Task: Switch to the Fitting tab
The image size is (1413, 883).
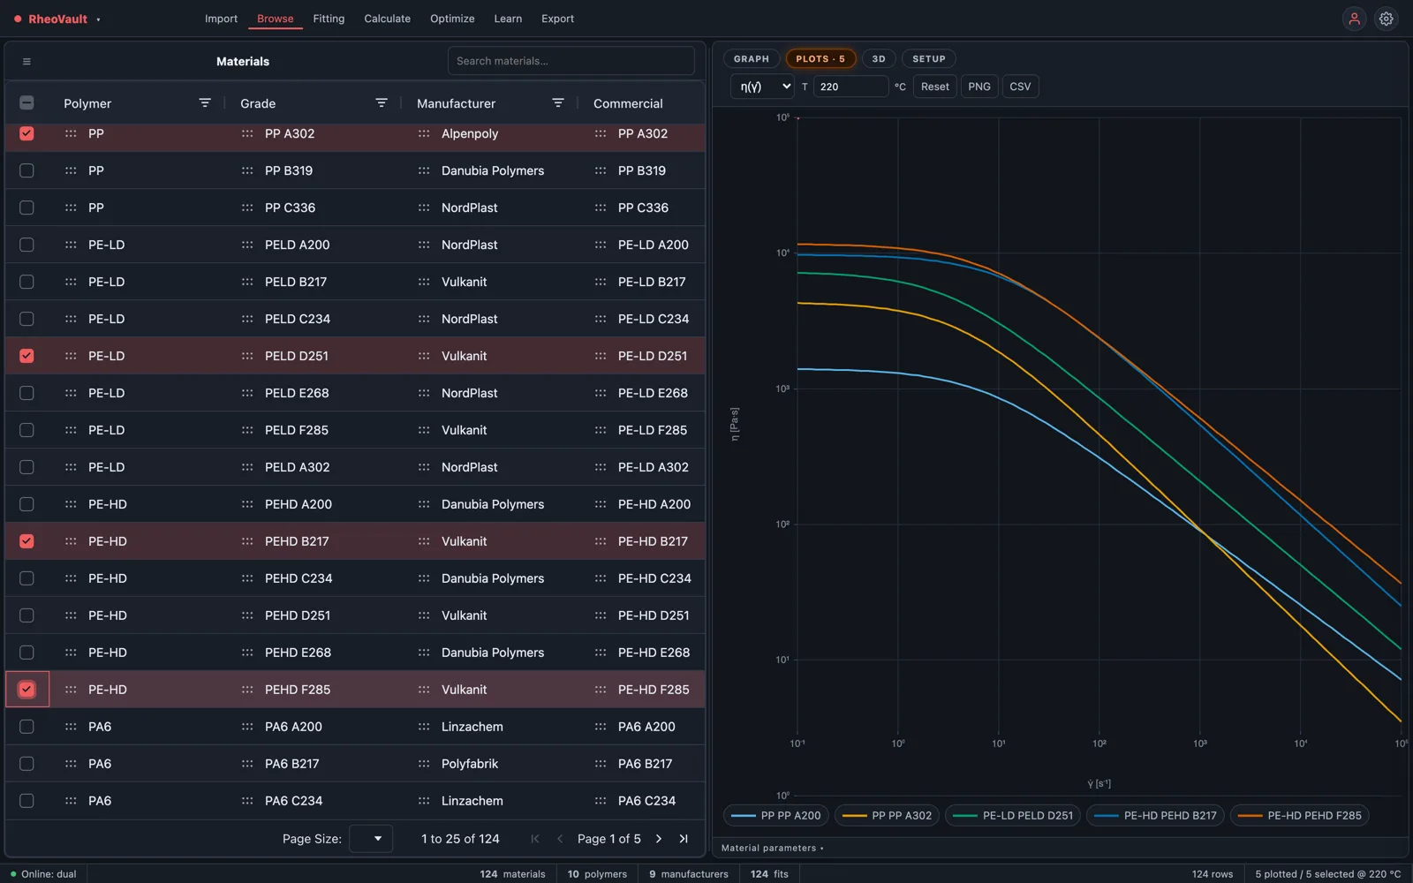Action: pyautogui.click(x=329, y=19)
